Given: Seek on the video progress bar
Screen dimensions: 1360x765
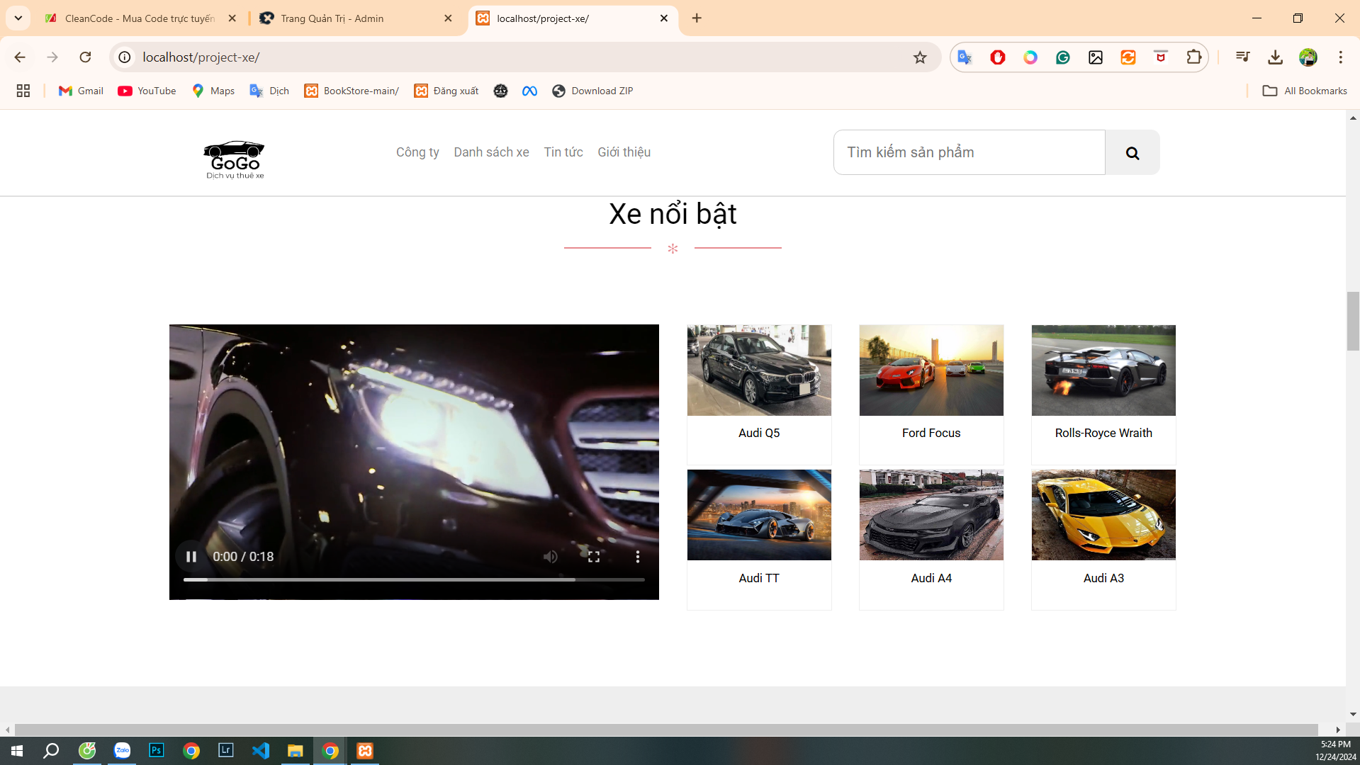Looking at the screenshot, I should tap(414, 579).
